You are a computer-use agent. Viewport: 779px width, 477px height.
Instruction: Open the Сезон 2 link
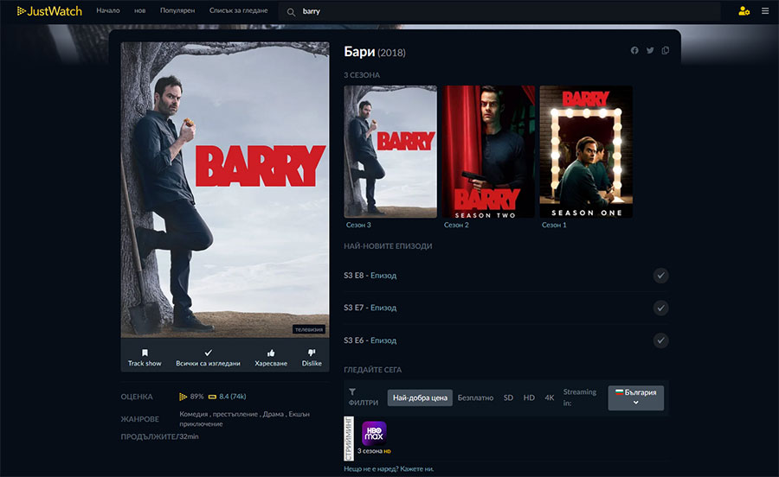(x=456, y=225)
